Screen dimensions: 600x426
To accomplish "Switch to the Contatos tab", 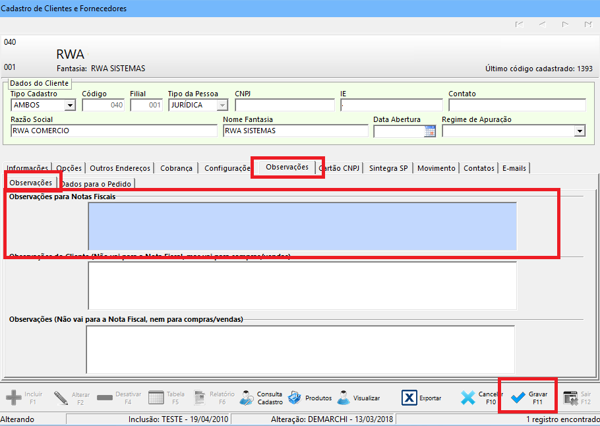I will [479, 168].
